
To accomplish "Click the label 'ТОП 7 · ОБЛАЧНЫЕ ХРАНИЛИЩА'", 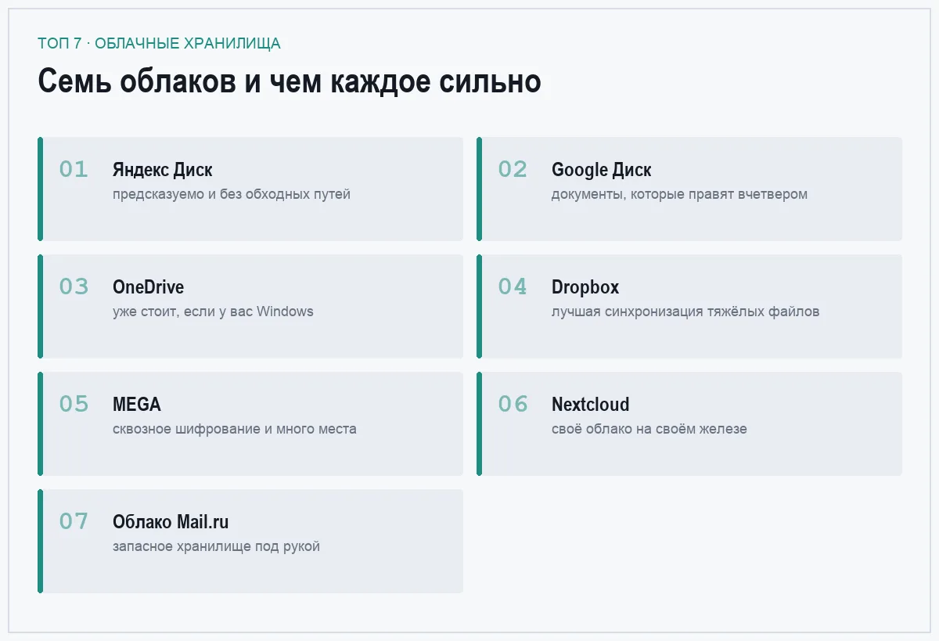I will click(x=159, y=43).
